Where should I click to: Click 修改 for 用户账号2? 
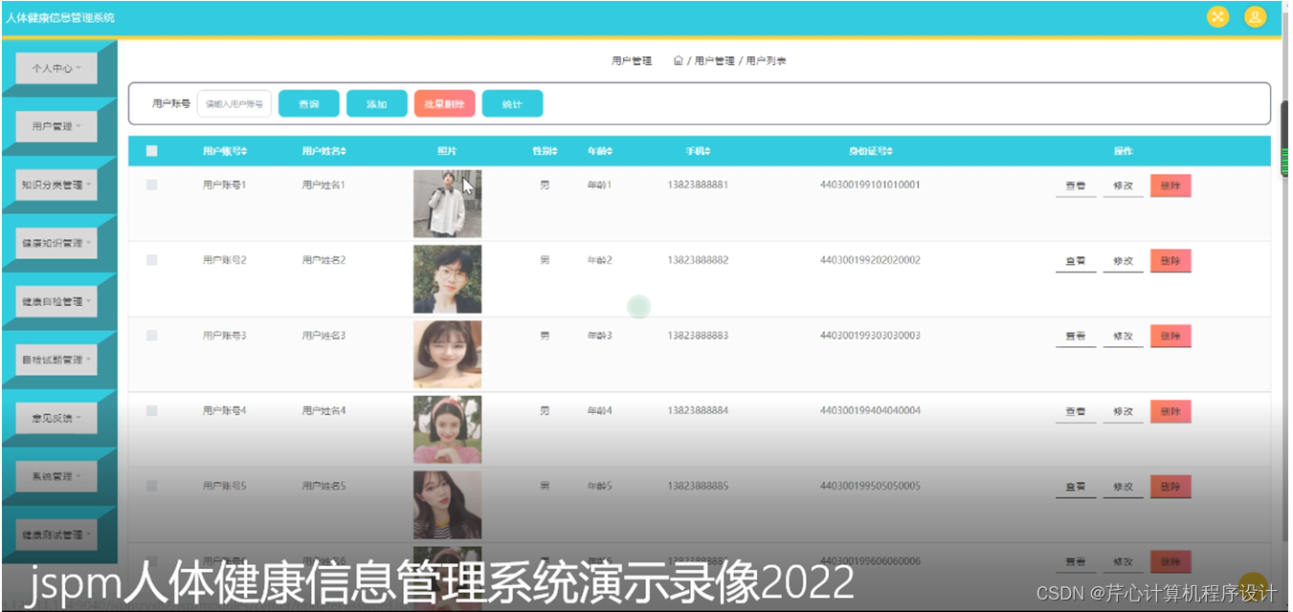point(1122,260)
